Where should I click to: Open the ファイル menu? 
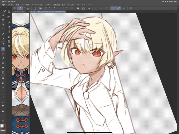point(11,5)
